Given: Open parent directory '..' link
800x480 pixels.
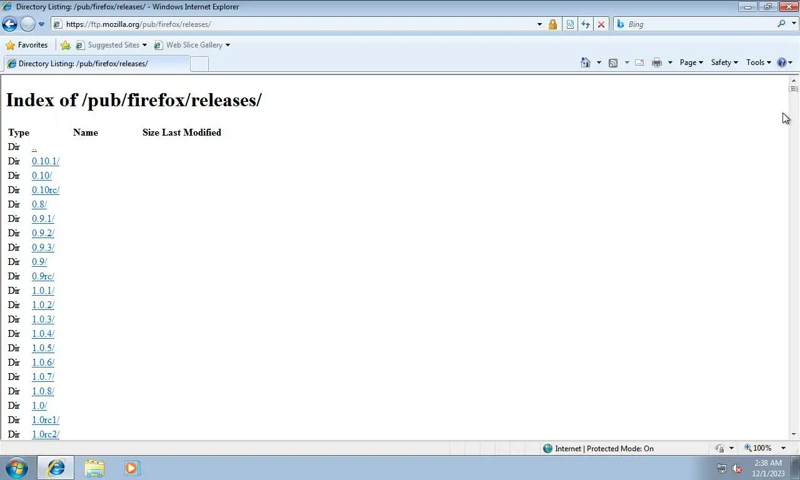Looking at the screenshot, I should coord(34,147).
